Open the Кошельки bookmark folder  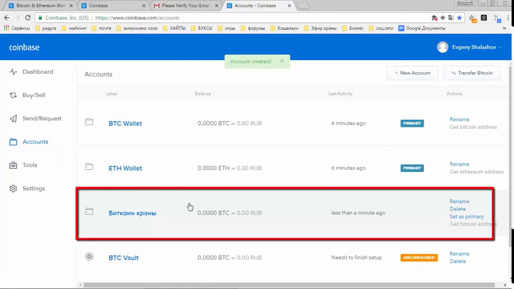pos(284,28)
